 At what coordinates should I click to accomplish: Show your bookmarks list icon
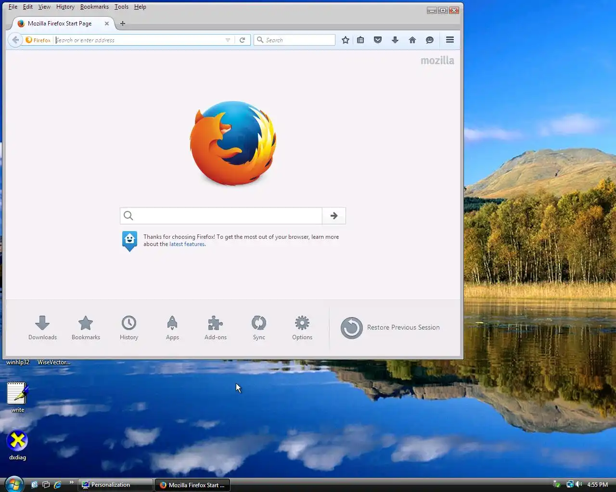pos(360,40)
